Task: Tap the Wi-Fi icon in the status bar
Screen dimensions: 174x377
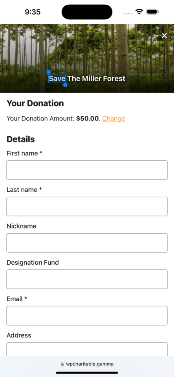Action: coord(139,11)
